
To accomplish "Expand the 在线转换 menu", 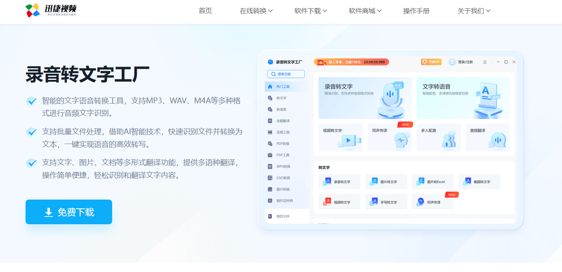I will (x=255, y=11).
